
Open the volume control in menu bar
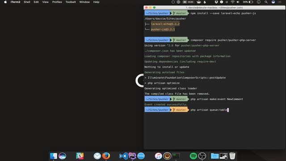[238, 2]
